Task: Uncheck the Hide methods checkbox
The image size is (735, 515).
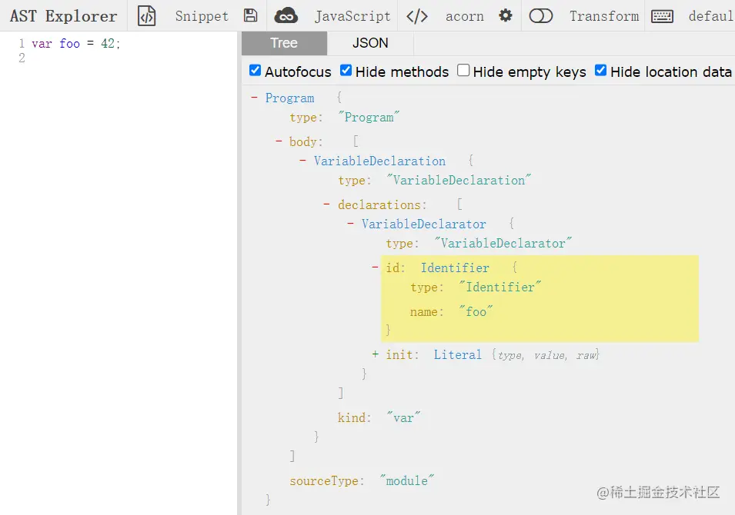Action: [x=346, y=70]
